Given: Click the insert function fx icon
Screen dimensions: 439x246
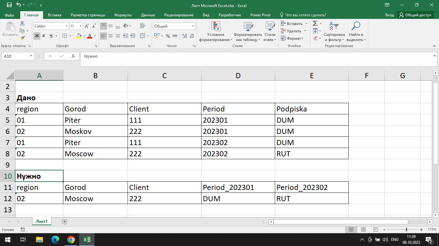Looking at the screenshot, I should click(x=73, y=56).
